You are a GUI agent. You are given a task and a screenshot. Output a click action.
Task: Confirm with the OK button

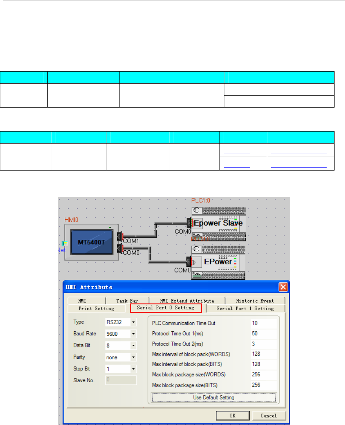(233, 416)
